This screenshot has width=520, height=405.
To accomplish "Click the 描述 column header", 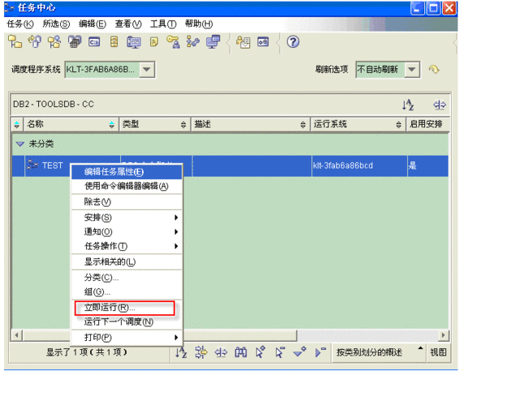I will (x=251, y=124).
